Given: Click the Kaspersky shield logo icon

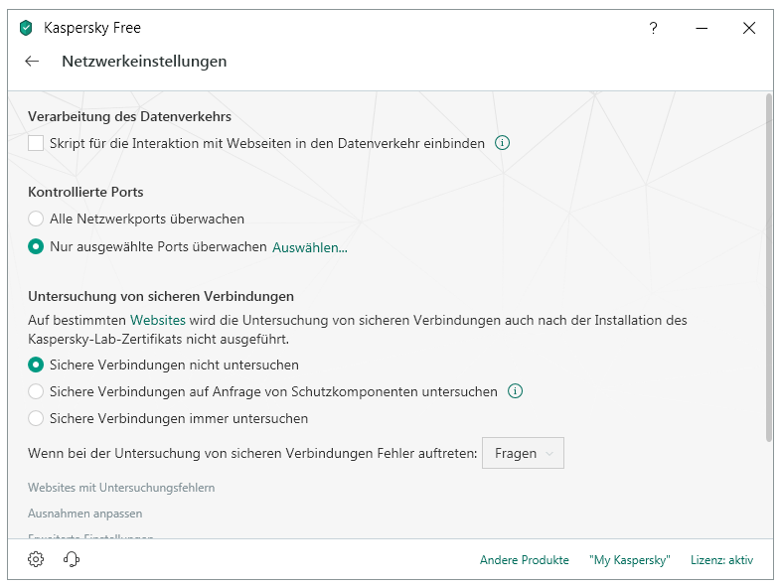Looking at the screenshot, I should click(26, 28).
